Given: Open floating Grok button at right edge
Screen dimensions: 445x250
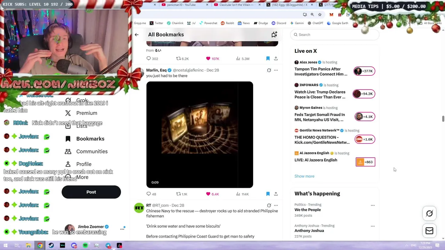Looking at the screenshot, I should [429, 214].
